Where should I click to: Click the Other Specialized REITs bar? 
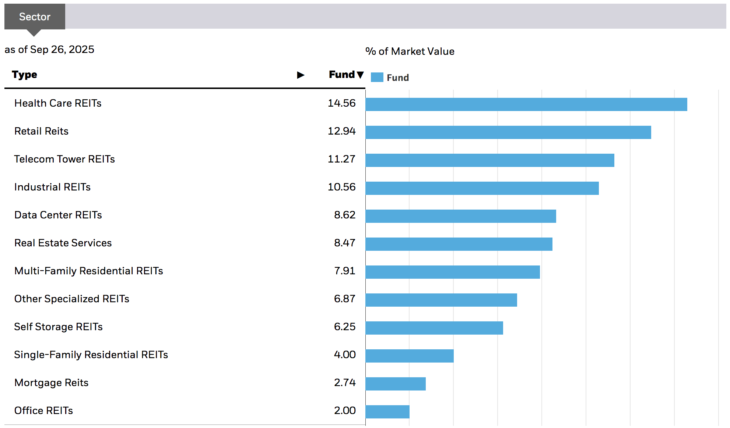click(x=441, y=300)
